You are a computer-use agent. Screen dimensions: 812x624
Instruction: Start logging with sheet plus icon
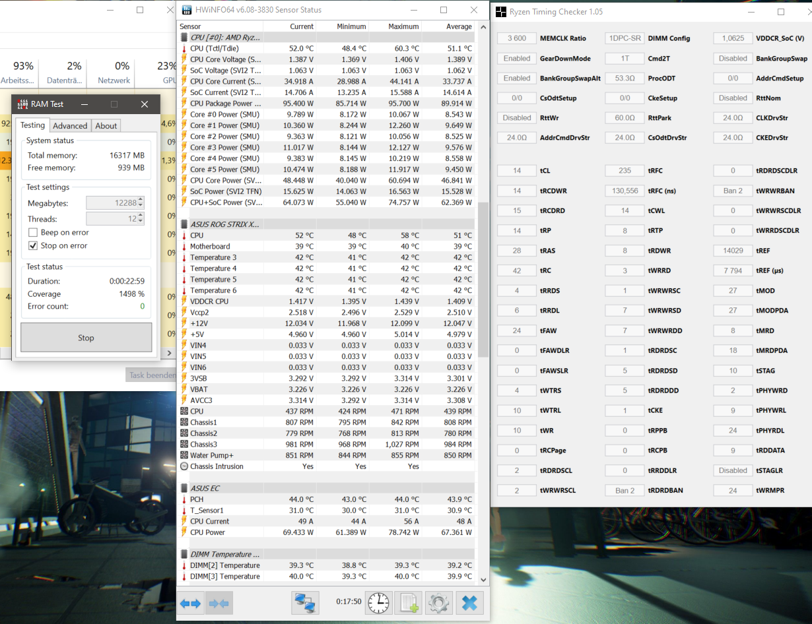[x=409, y=603]
